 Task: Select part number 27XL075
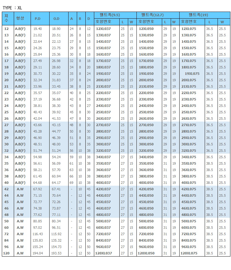[x=189, y=125]
